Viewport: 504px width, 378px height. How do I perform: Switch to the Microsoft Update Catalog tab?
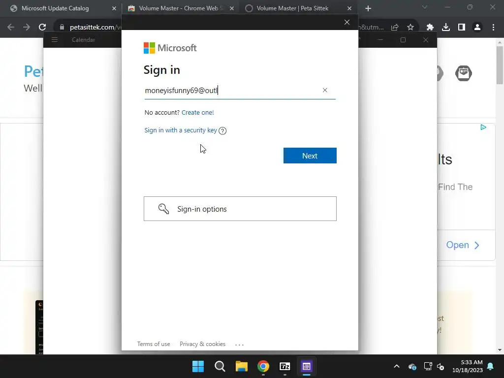(x=55, y=8)
